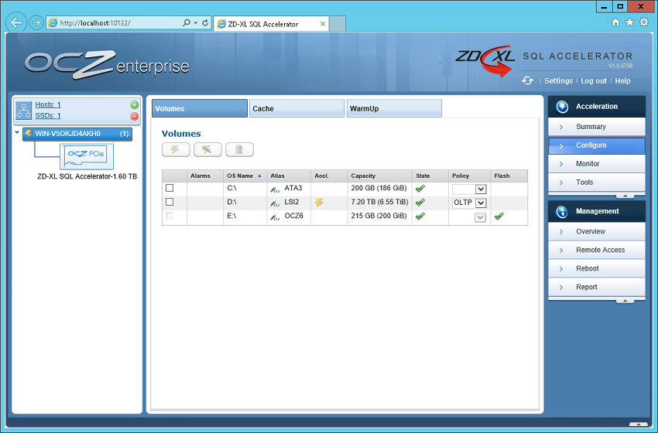Expand the bottom panel arrow at page footer
658x433 pixels.
click(639, 424)
